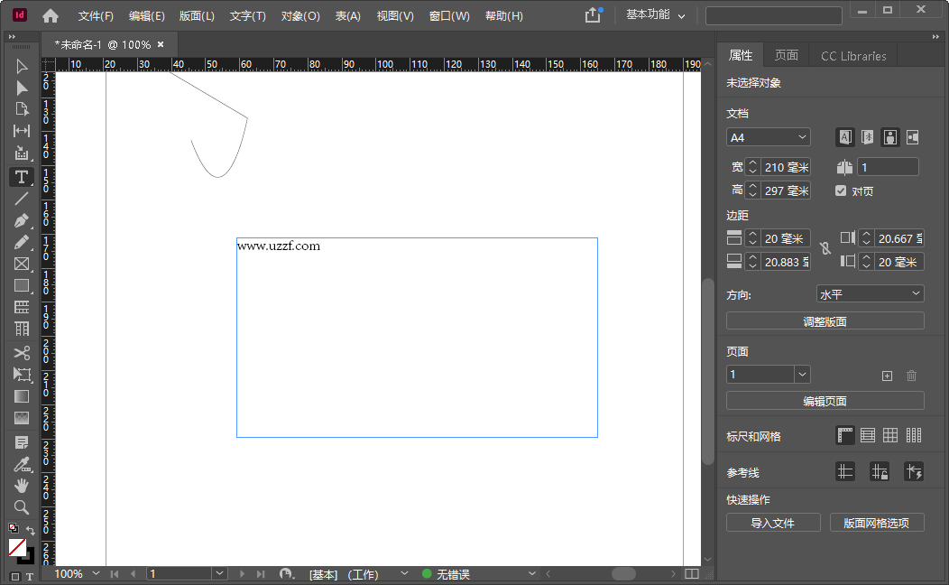Open the 方向 orientation dropdown
Screen dimensions: 949x585
click(870, 292)
